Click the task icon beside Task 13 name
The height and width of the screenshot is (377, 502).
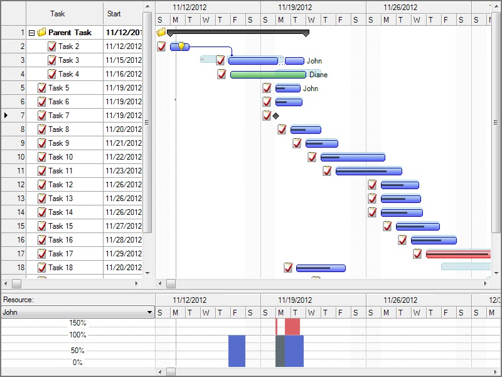pyautogui.click(x=42, y=199)
